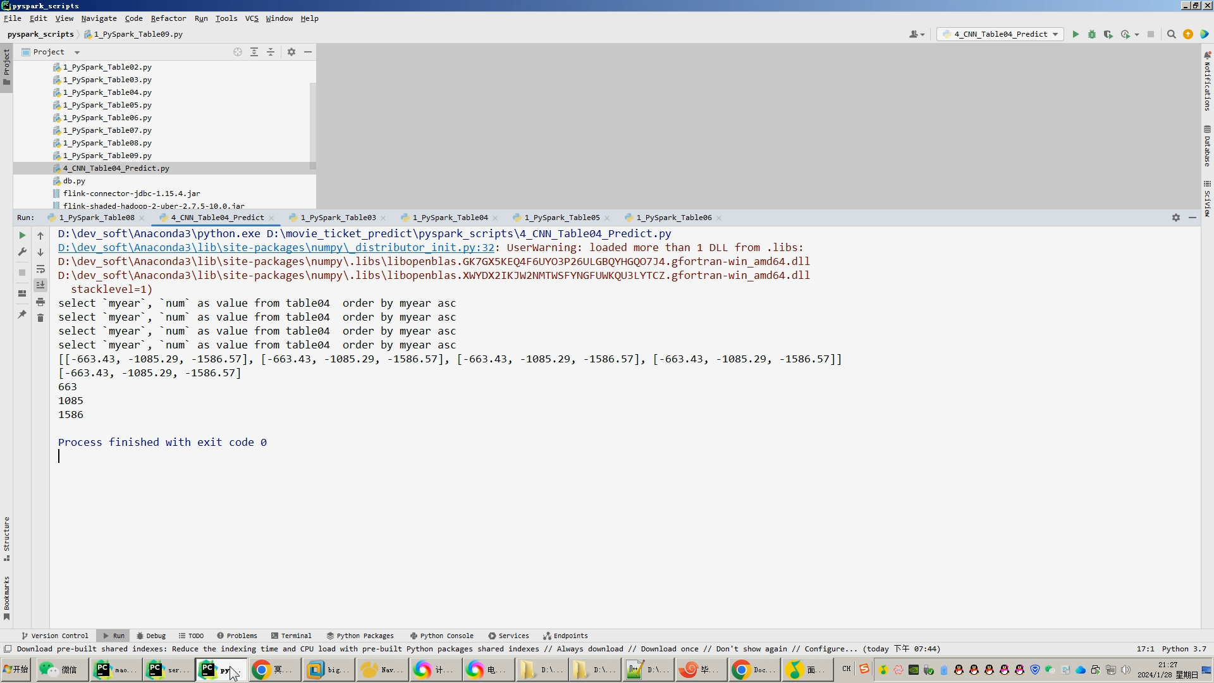This screenshot has height=683, width=1214.
Task: Toggle pin tab in Run panel
Action: click(x=22, y=314)
